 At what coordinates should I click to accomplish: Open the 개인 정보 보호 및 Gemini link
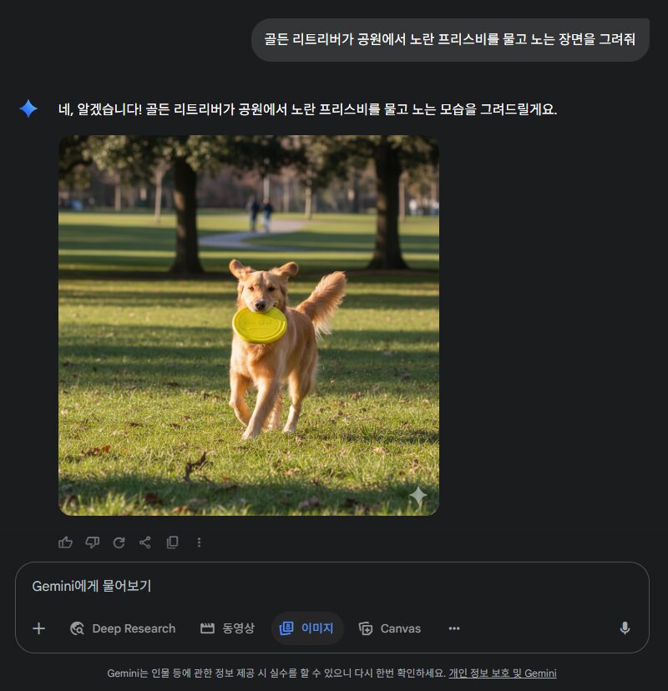click(502, 673)
